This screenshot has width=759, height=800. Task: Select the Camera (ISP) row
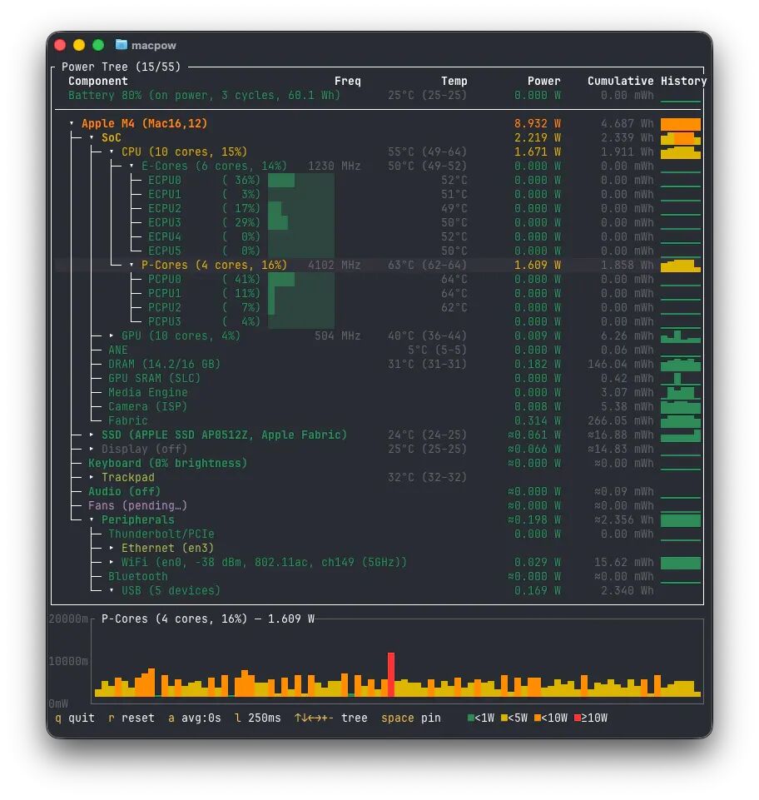pyautogui.click(x=378, y=406)
